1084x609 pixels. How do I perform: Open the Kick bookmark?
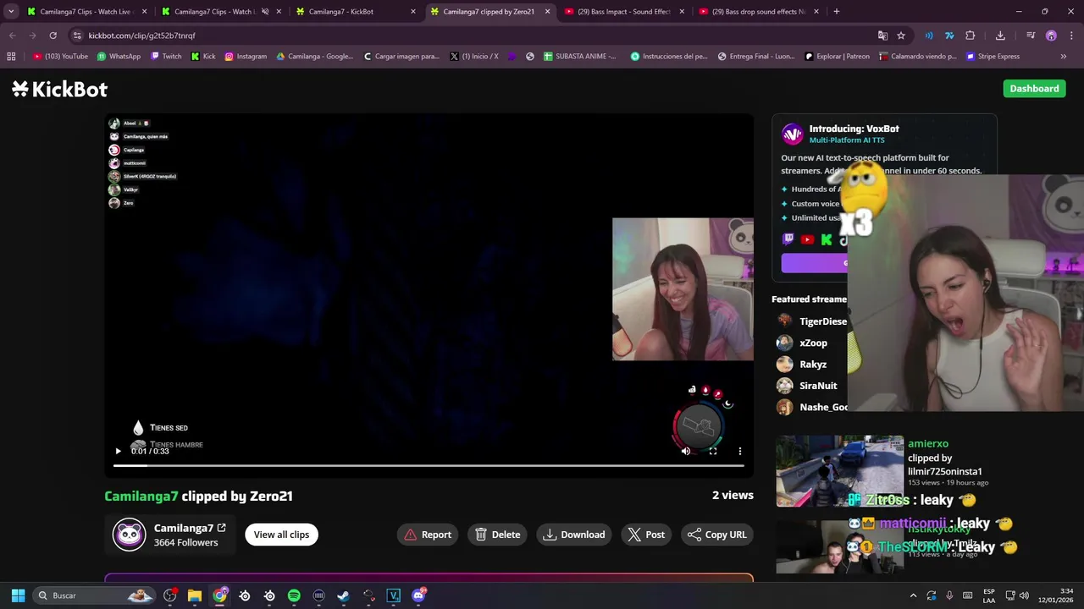tap(203, 57)
